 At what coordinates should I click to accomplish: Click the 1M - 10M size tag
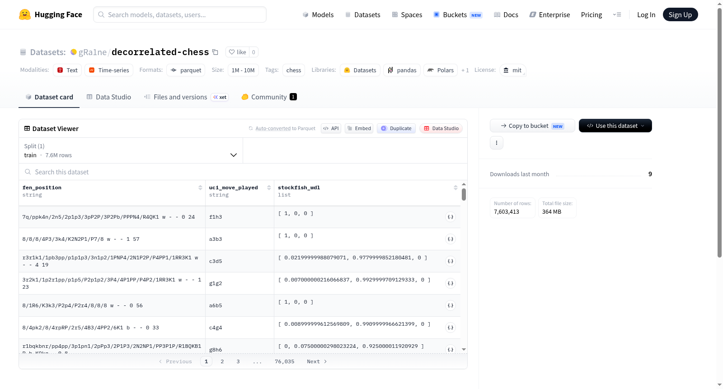(x=243, y=70)
